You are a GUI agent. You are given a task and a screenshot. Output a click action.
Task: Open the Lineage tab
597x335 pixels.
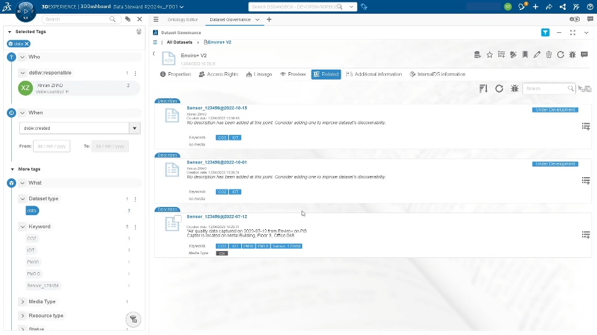(x=259, y=74)
